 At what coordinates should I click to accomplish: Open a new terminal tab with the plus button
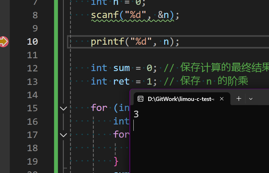(x=239, y=99)
